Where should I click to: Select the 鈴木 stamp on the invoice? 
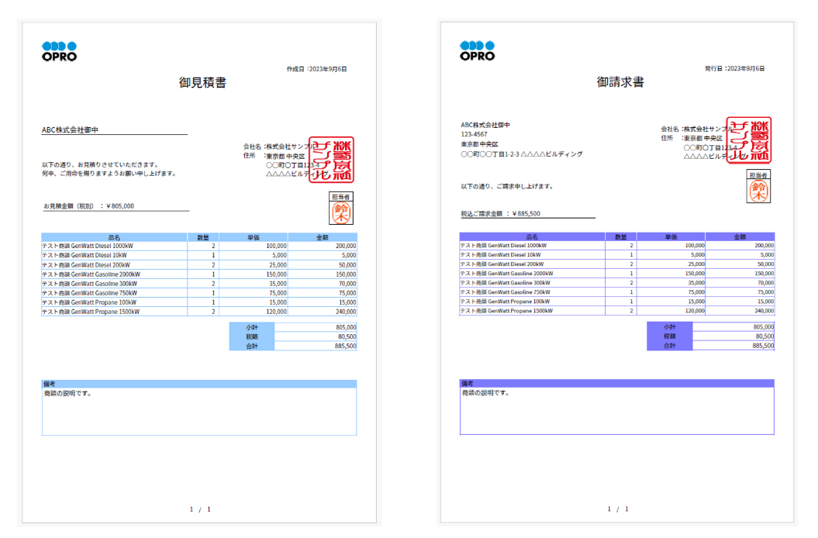pyautogui.click(x=759, y=190)
